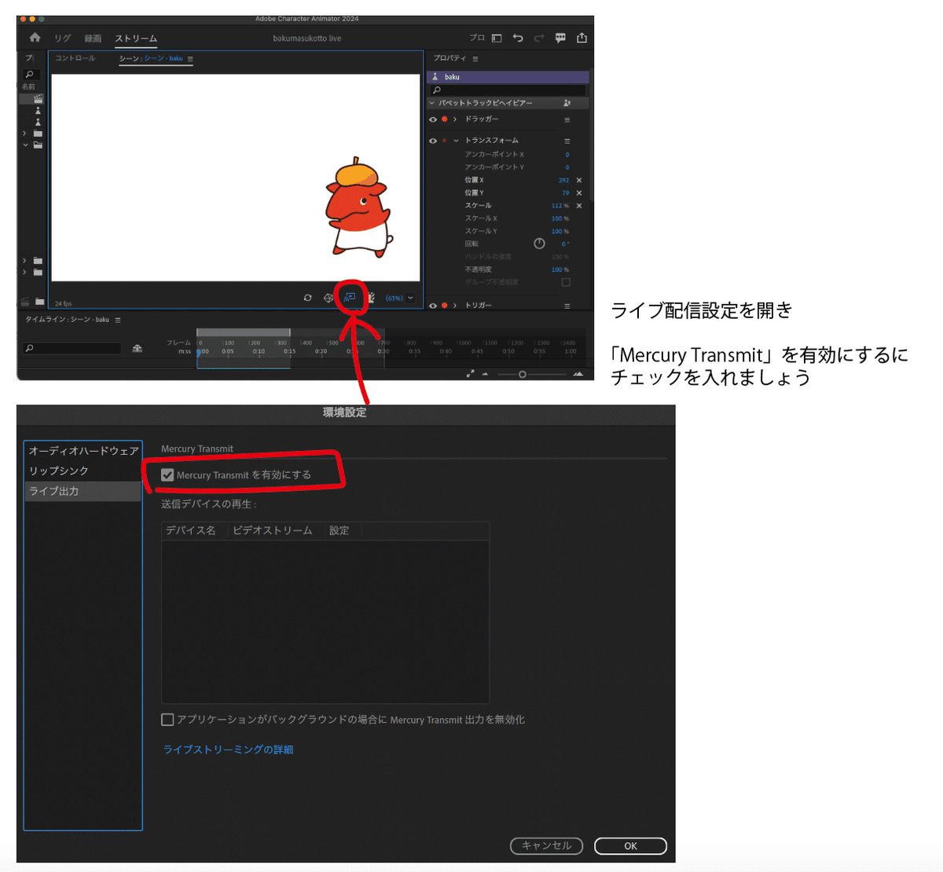Click the icon right of timeline search
This screenshot has width=943, height=872.
coord(138,348)
